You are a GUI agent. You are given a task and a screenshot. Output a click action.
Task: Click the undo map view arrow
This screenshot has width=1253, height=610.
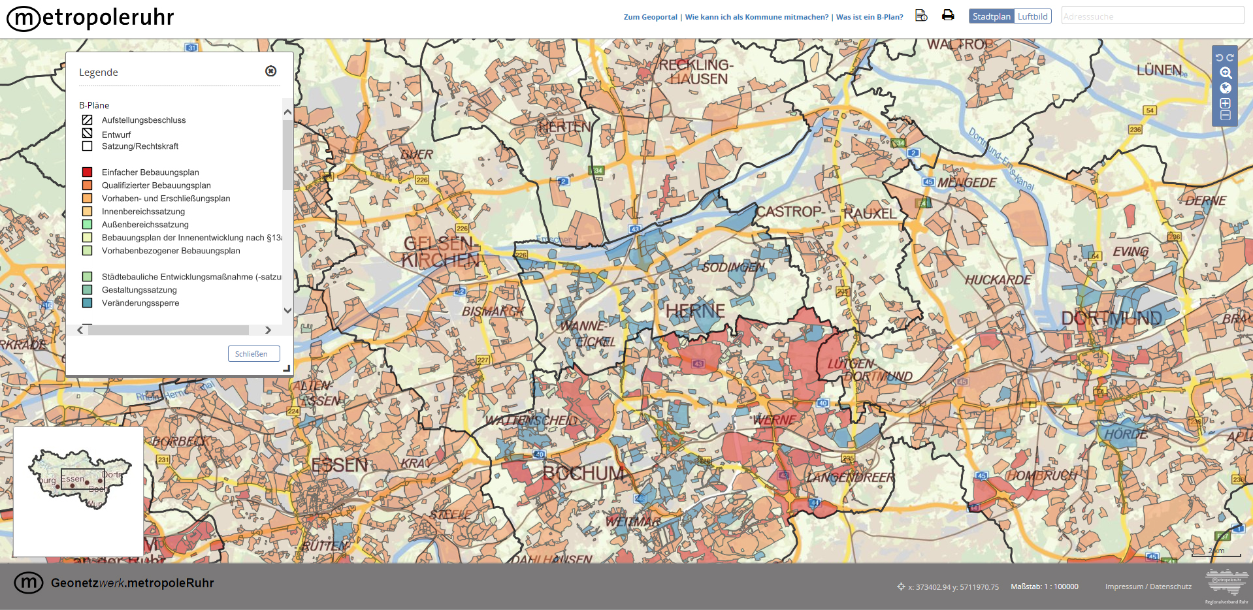(1219, 57)
